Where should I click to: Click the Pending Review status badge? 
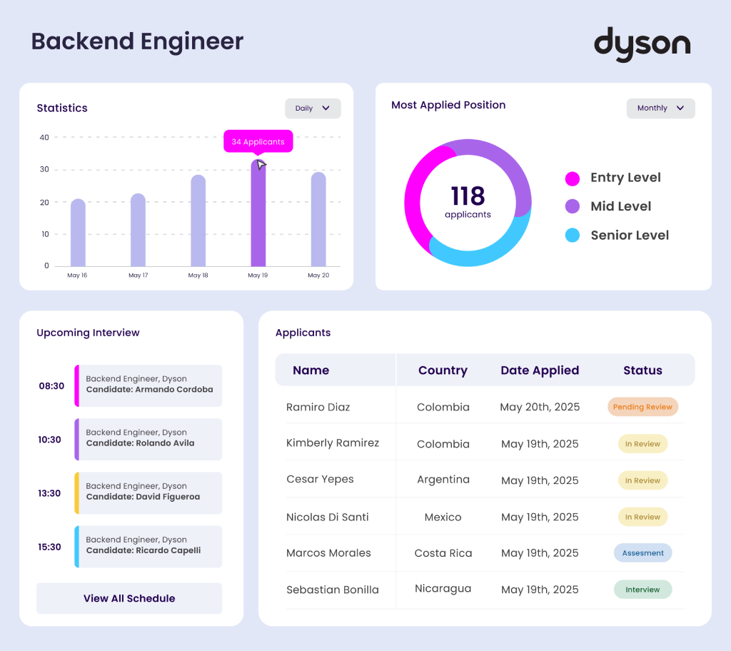coord(642,407)
